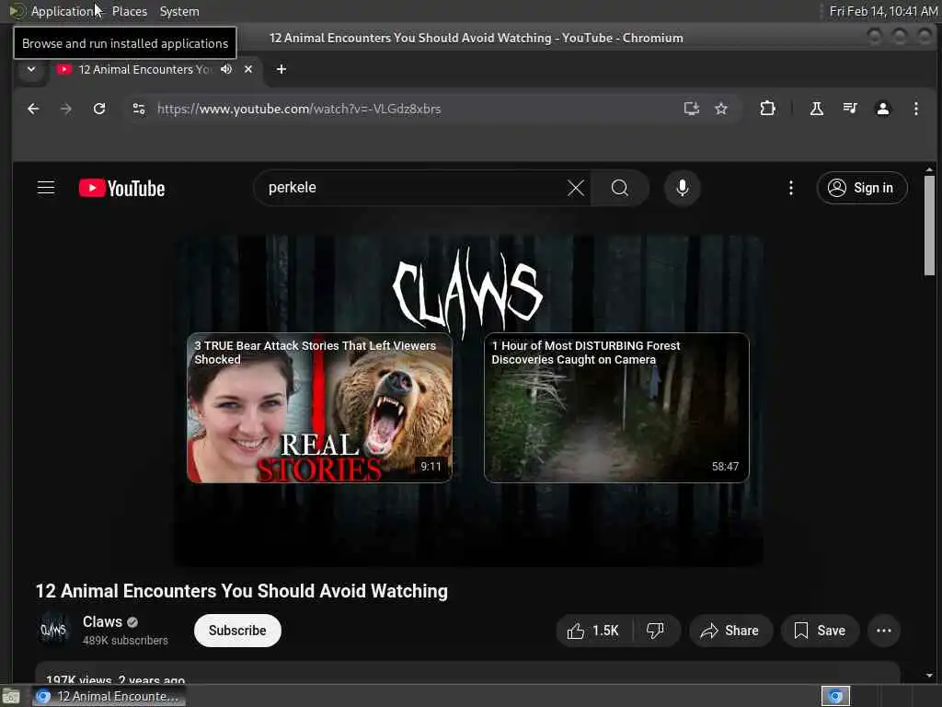Search with voice microphone button

click(682, 188)
